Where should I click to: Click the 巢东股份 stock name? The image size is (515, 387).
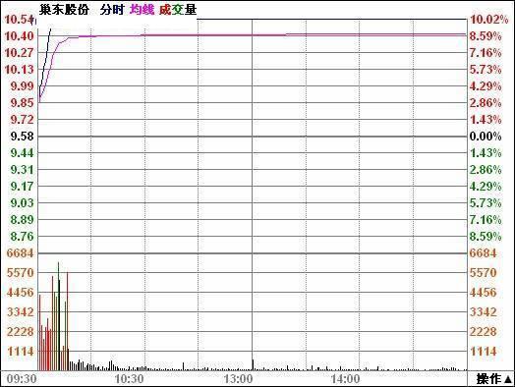tap(64, 10)
